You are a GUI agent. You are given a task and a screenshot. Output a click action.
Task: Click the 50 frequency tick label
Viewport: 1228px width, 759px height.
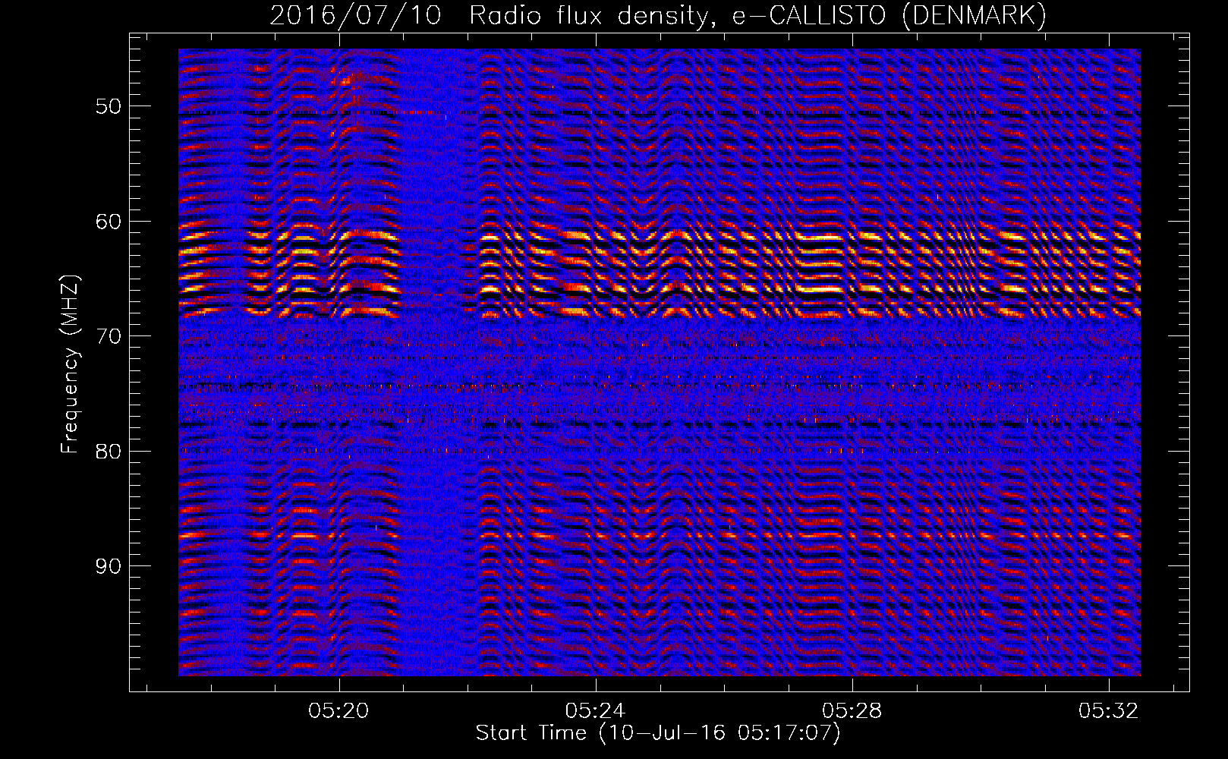tap(108, 106)
